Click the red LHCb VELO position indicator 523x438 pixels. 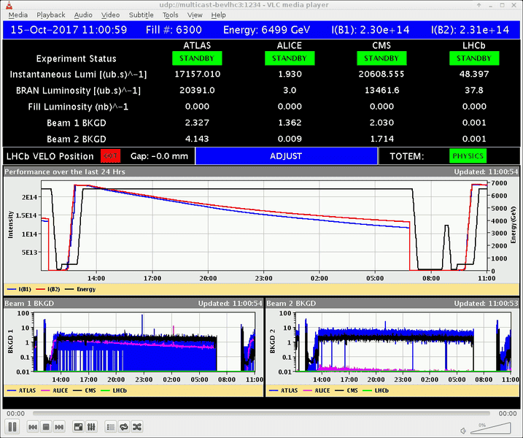110,156
